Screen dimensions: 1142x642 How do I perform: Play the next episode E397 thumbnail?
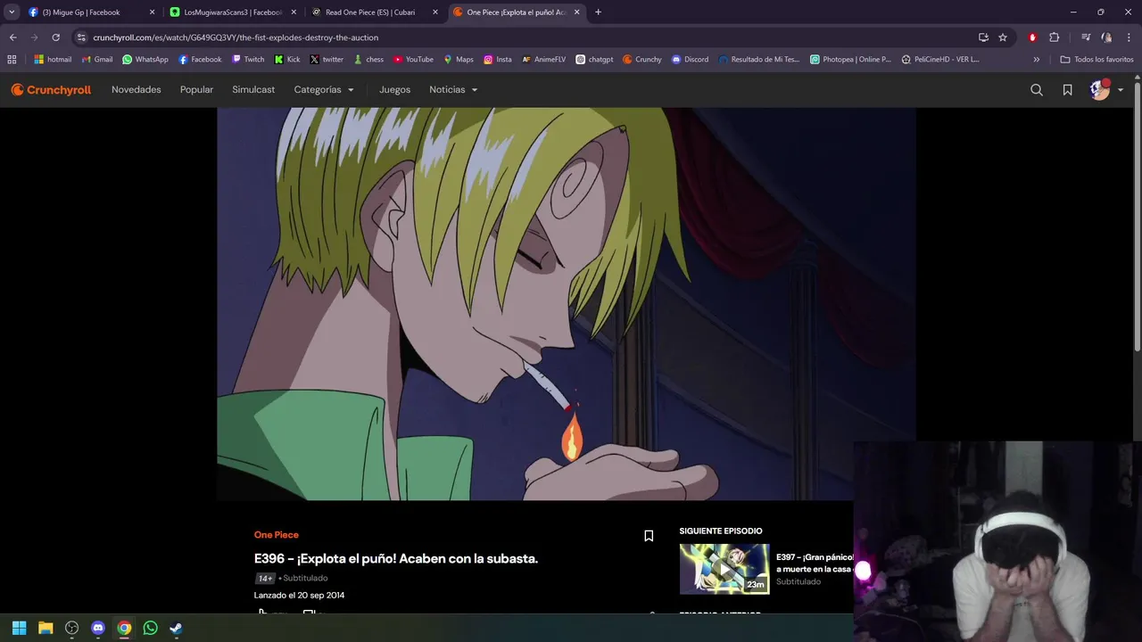pyautogui.click(x=724, y=569)
